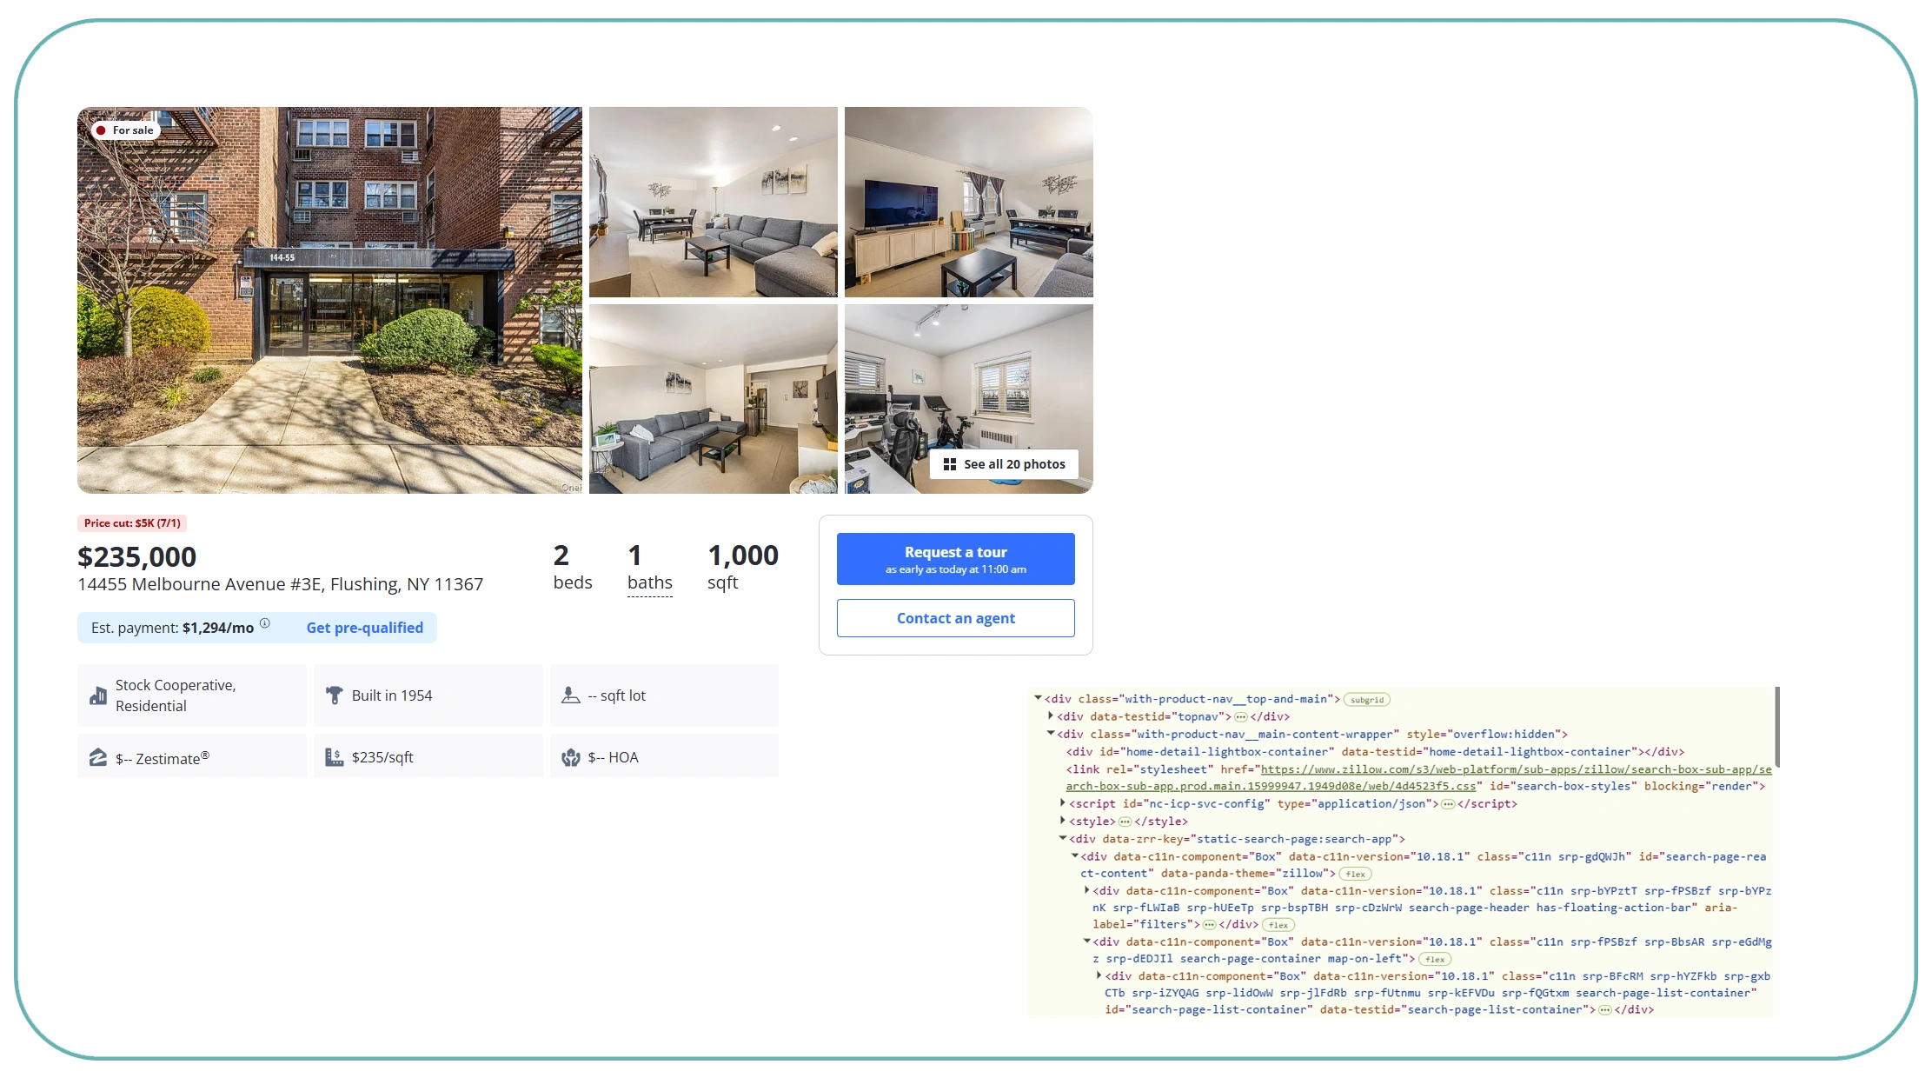Expand the topnav div node
This screenshot has height=1078, width=1932.
(x=1050, y=715)
